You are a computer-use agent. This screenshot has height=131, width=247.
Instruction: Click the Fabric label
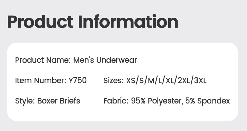(116, 101)
